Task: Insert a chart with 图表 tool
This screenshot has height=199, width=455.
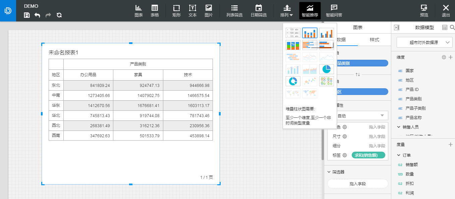Action: click(138, 11)
